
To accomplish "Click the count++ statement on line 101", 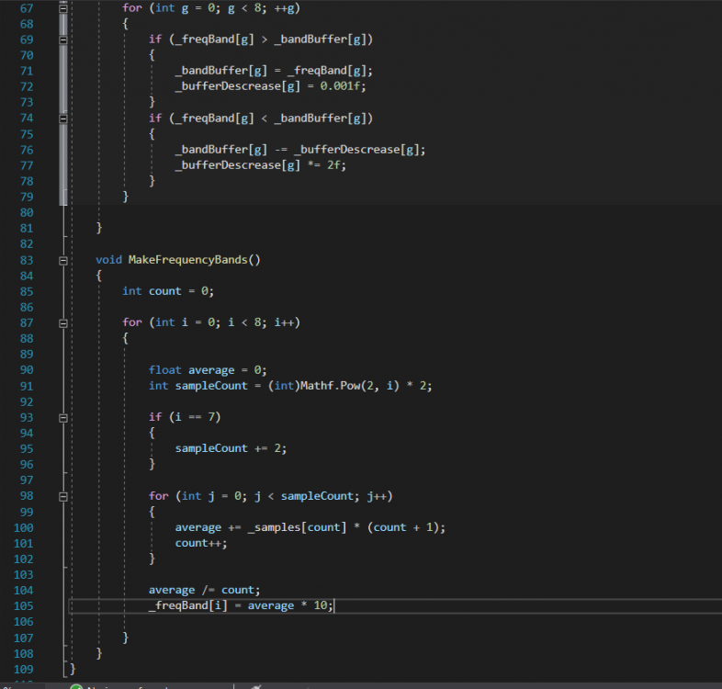I will (x=200, y=543).
